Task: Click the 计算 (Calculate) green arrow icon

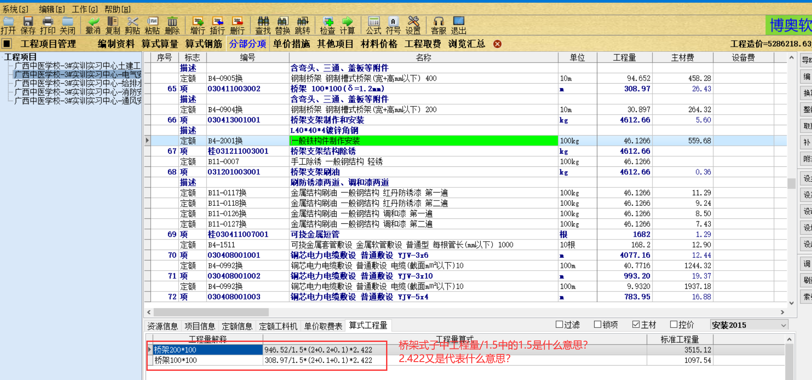Action: (347, 25)
